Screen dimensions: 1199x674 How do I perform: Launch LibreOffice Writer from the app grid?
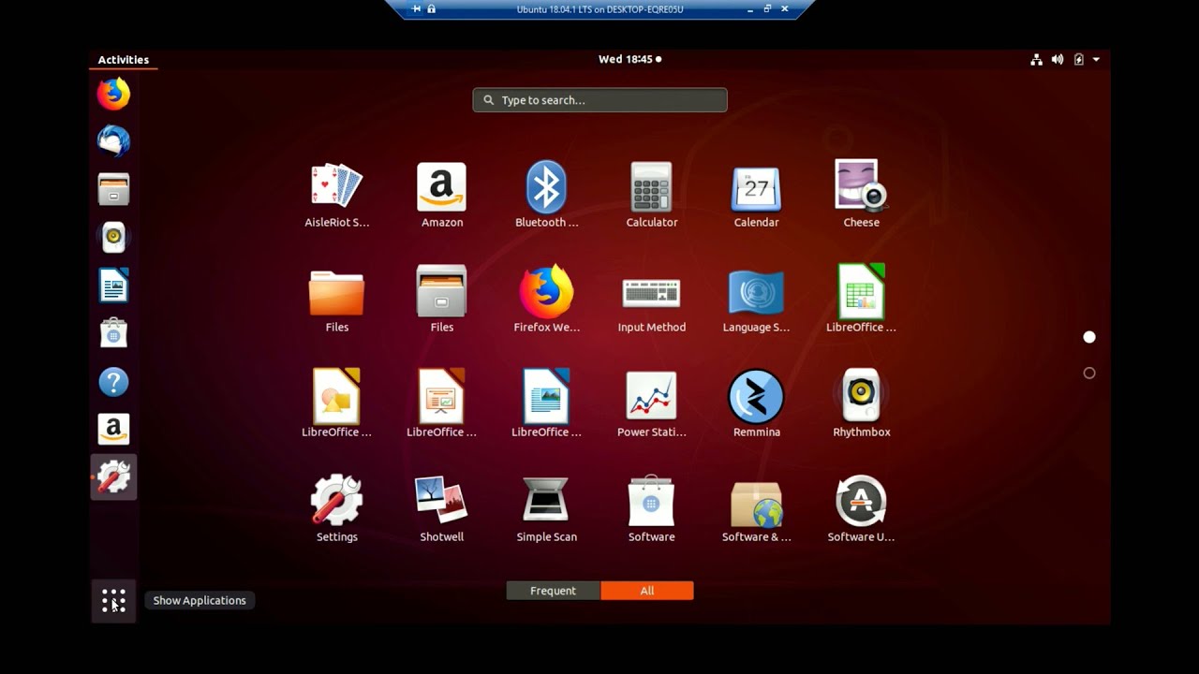(547, 404)
